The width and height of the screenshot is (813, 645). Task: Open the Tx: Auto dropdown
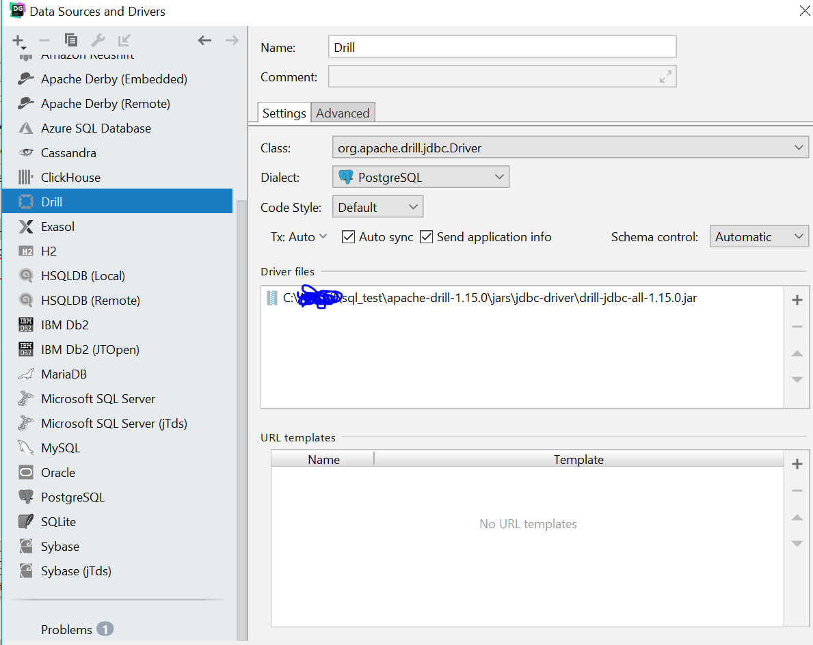tap(299, 237)
